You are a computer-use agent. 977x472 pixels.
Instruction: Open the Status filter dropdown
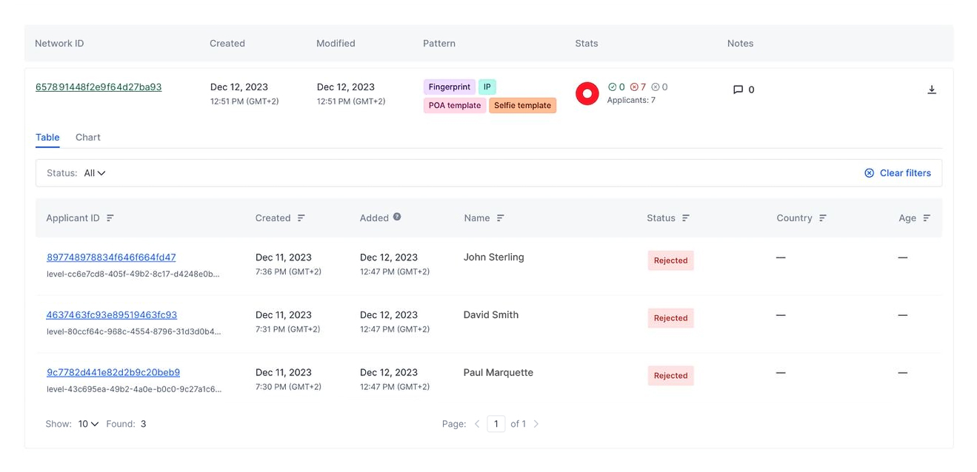click(x=94, y=172)
